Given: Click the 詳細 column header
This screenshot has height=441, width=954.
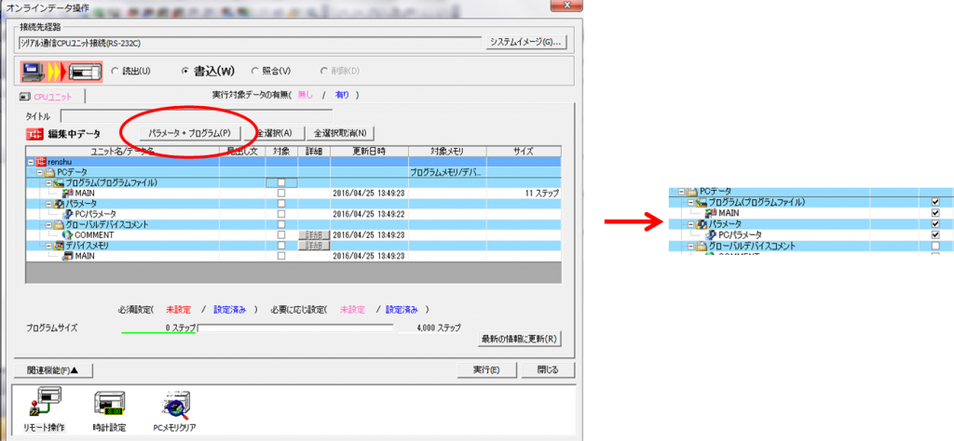Looking at the screenshot, I should 314,151.
